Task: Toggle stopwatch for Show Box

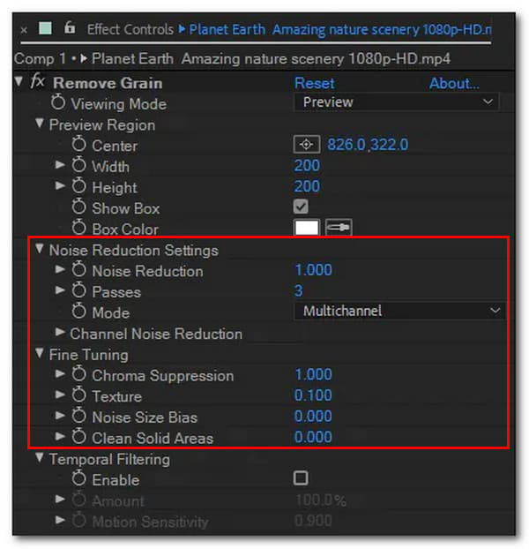Action: pyautogui.click(x=79, y=207)
